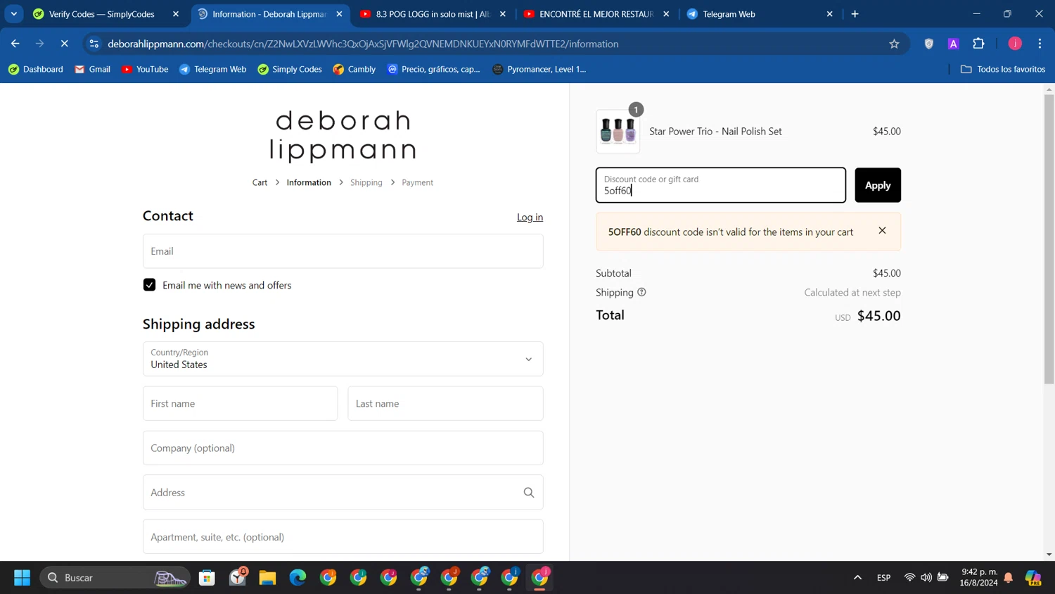This screenshot has height=594, width=1055.
Task: Focus the Last name field
Action: (x=446, y=403)
